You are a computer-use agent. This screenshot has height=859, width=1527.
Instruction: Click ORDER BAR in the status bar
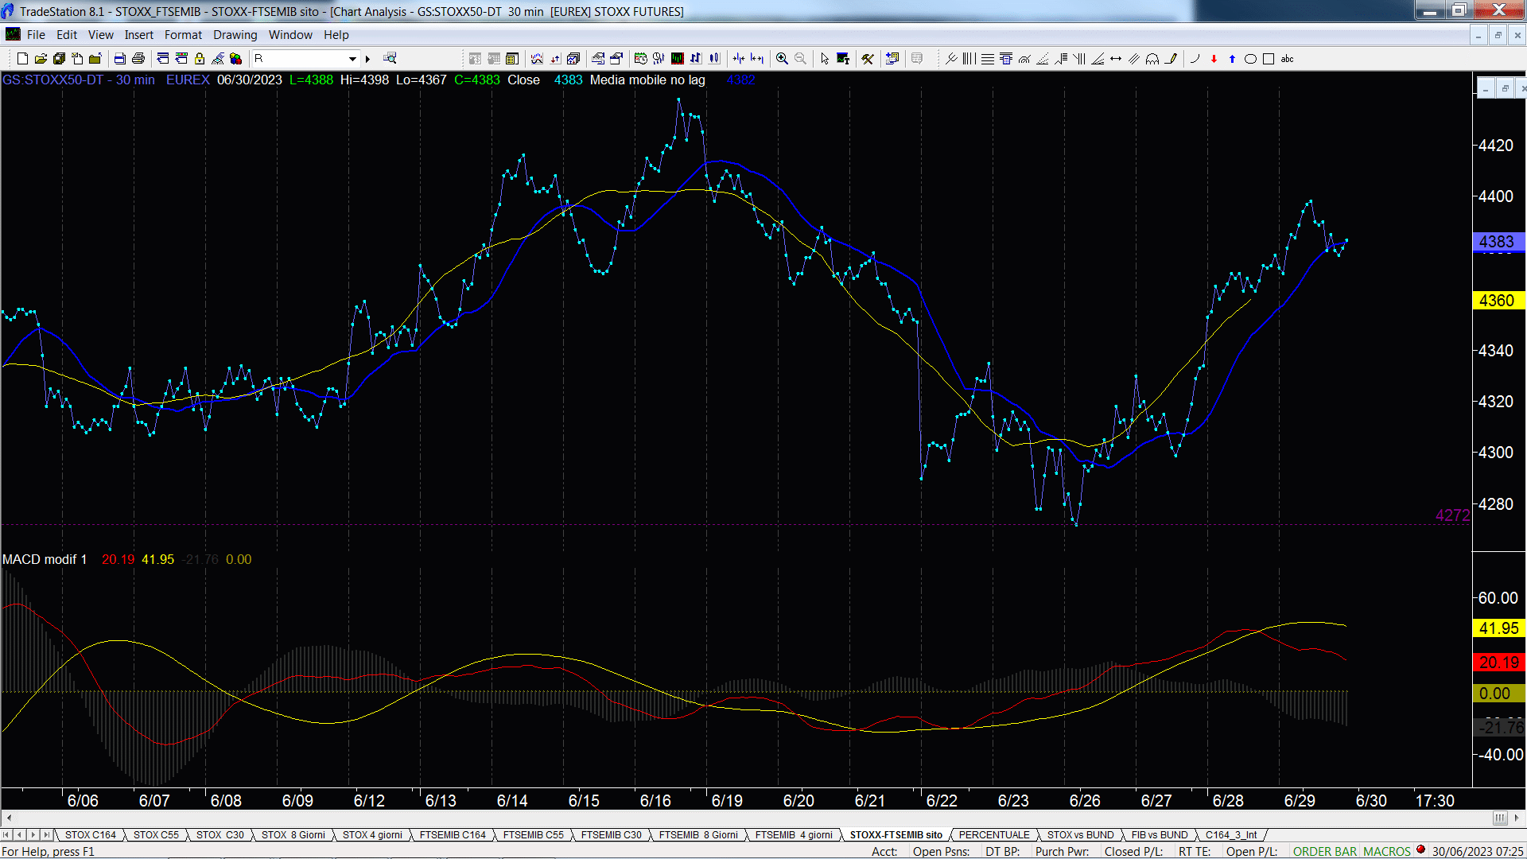point(1325,852)
